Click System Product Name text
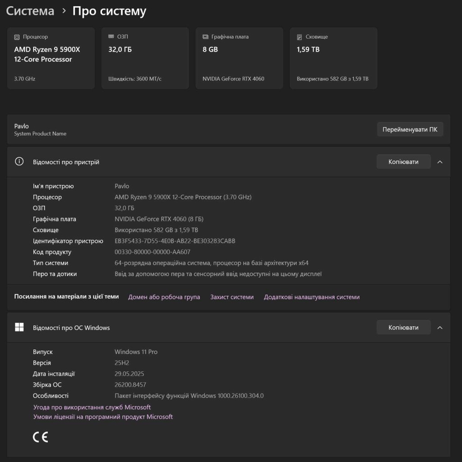 coord(40,134)
